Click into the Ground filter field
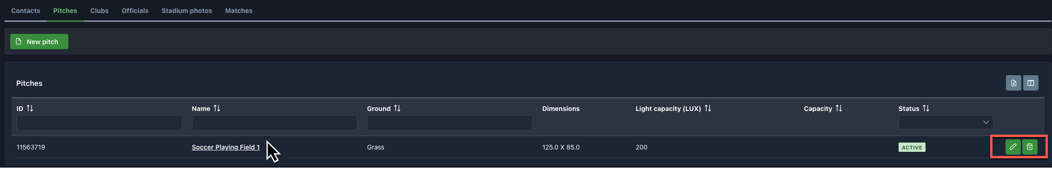This screenshot has height=169, width=1052. (x=450, y=123)
